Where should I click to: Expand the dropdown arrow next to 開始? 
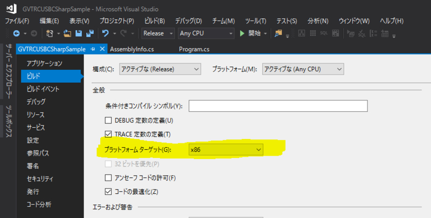(x=265, y=34)
